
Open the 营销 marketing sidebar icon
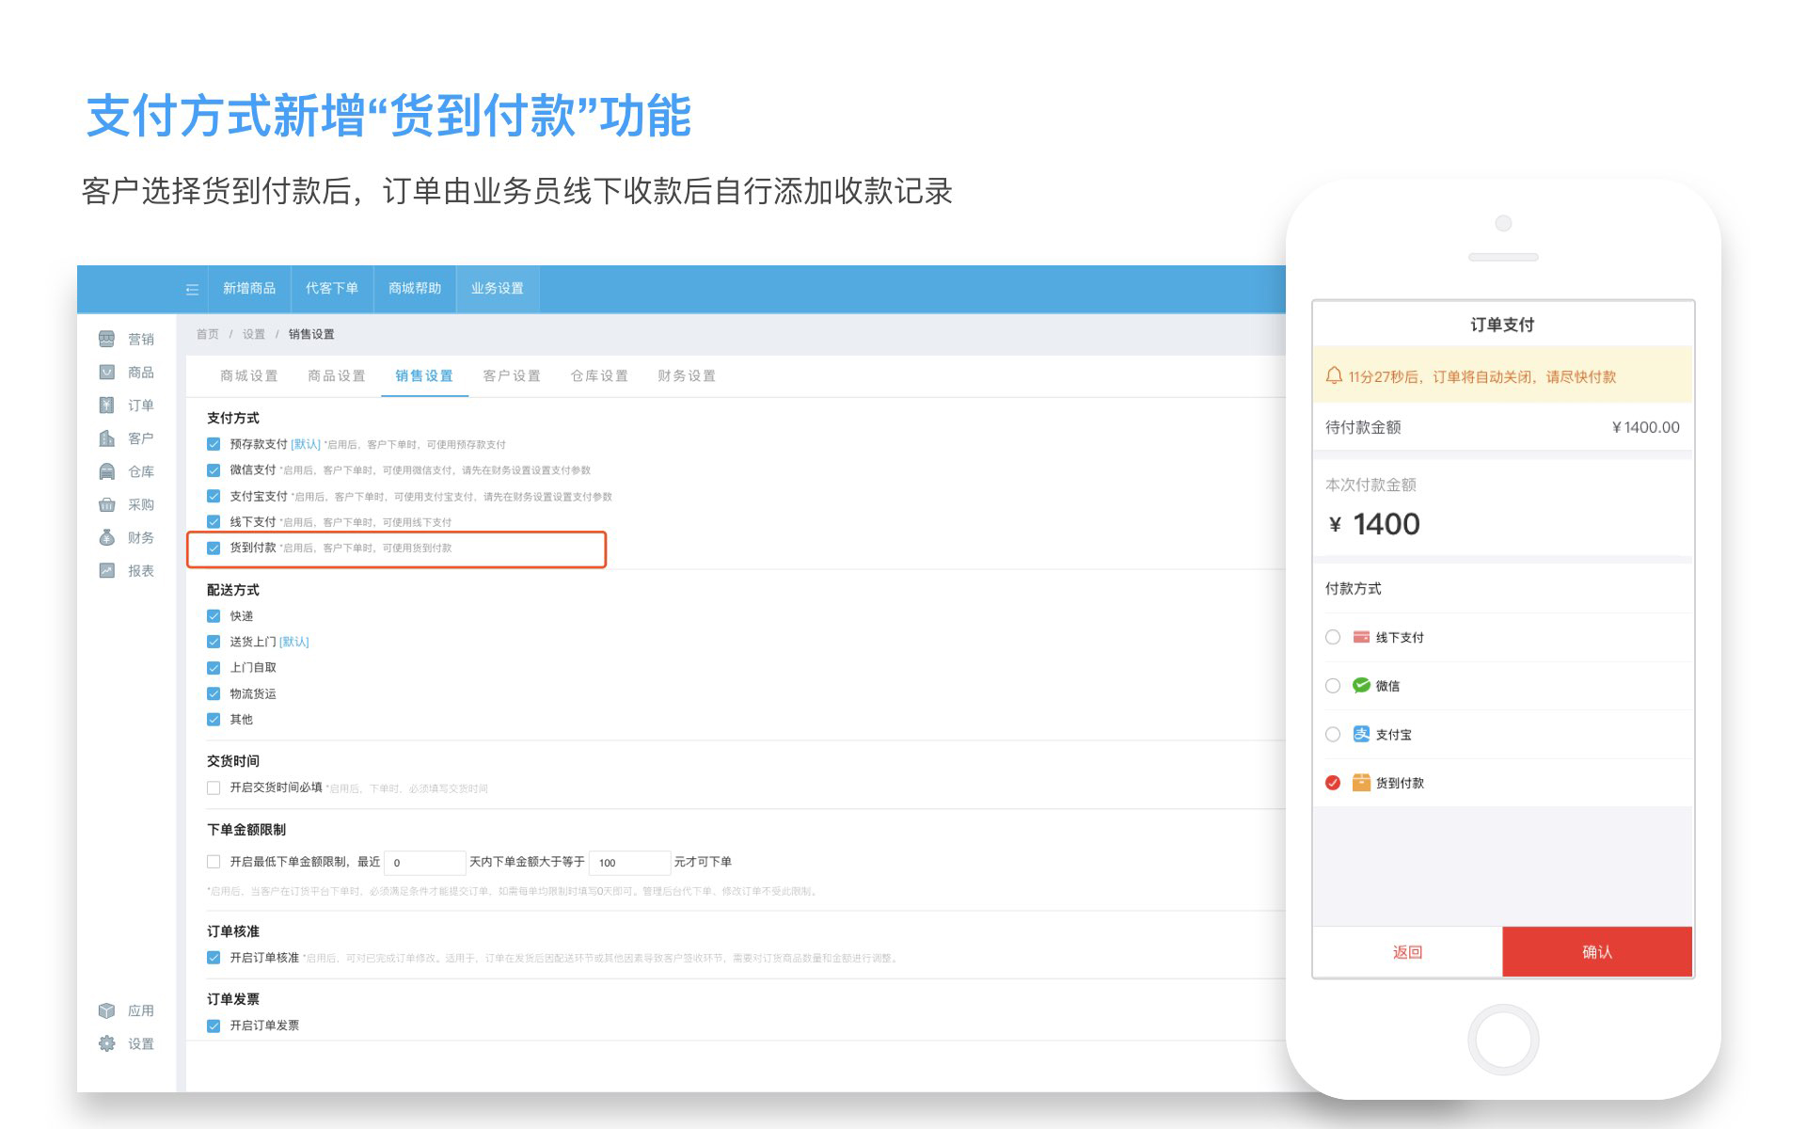(x=107, y=339)
